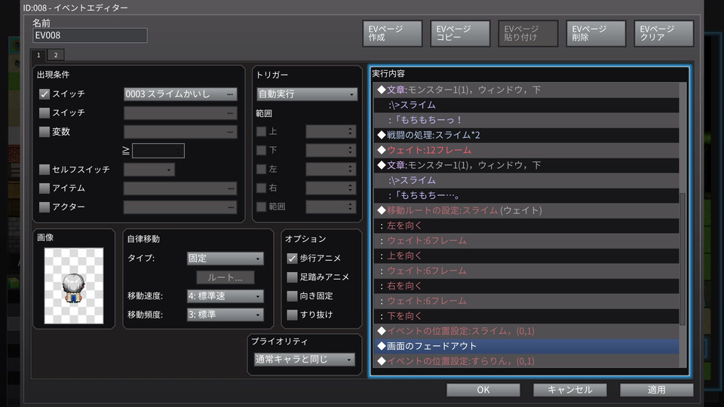
Task: Select the 左を向く route line
Action: [x=526, y=225]
